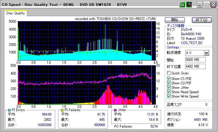
Task: Click the magenta Jitter legend square
Action: coord(115,110)
